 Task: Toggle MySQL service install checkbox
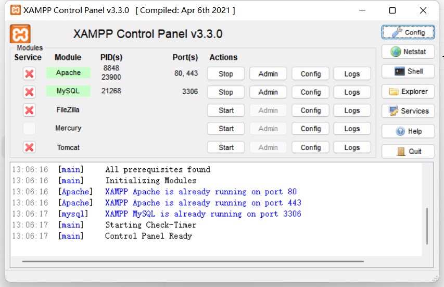29,92
